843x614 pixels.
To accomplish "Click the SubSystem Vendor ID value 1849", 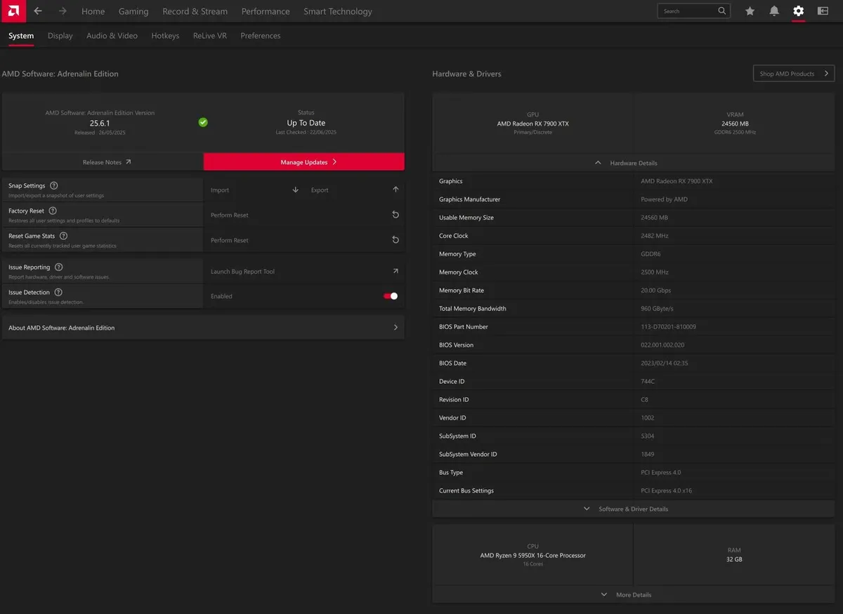I will pos(647,455).
